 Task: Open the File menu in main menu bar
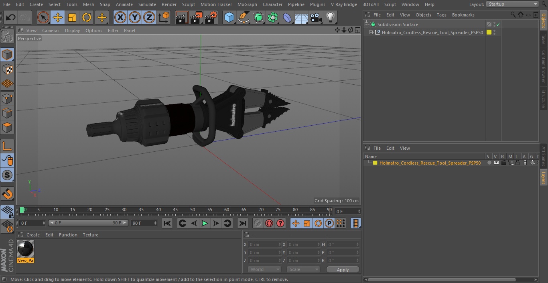[x=6, y=4]
